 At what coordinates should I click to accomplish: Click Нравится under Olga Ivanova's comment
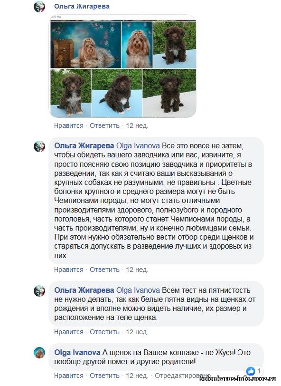(69, 376)
